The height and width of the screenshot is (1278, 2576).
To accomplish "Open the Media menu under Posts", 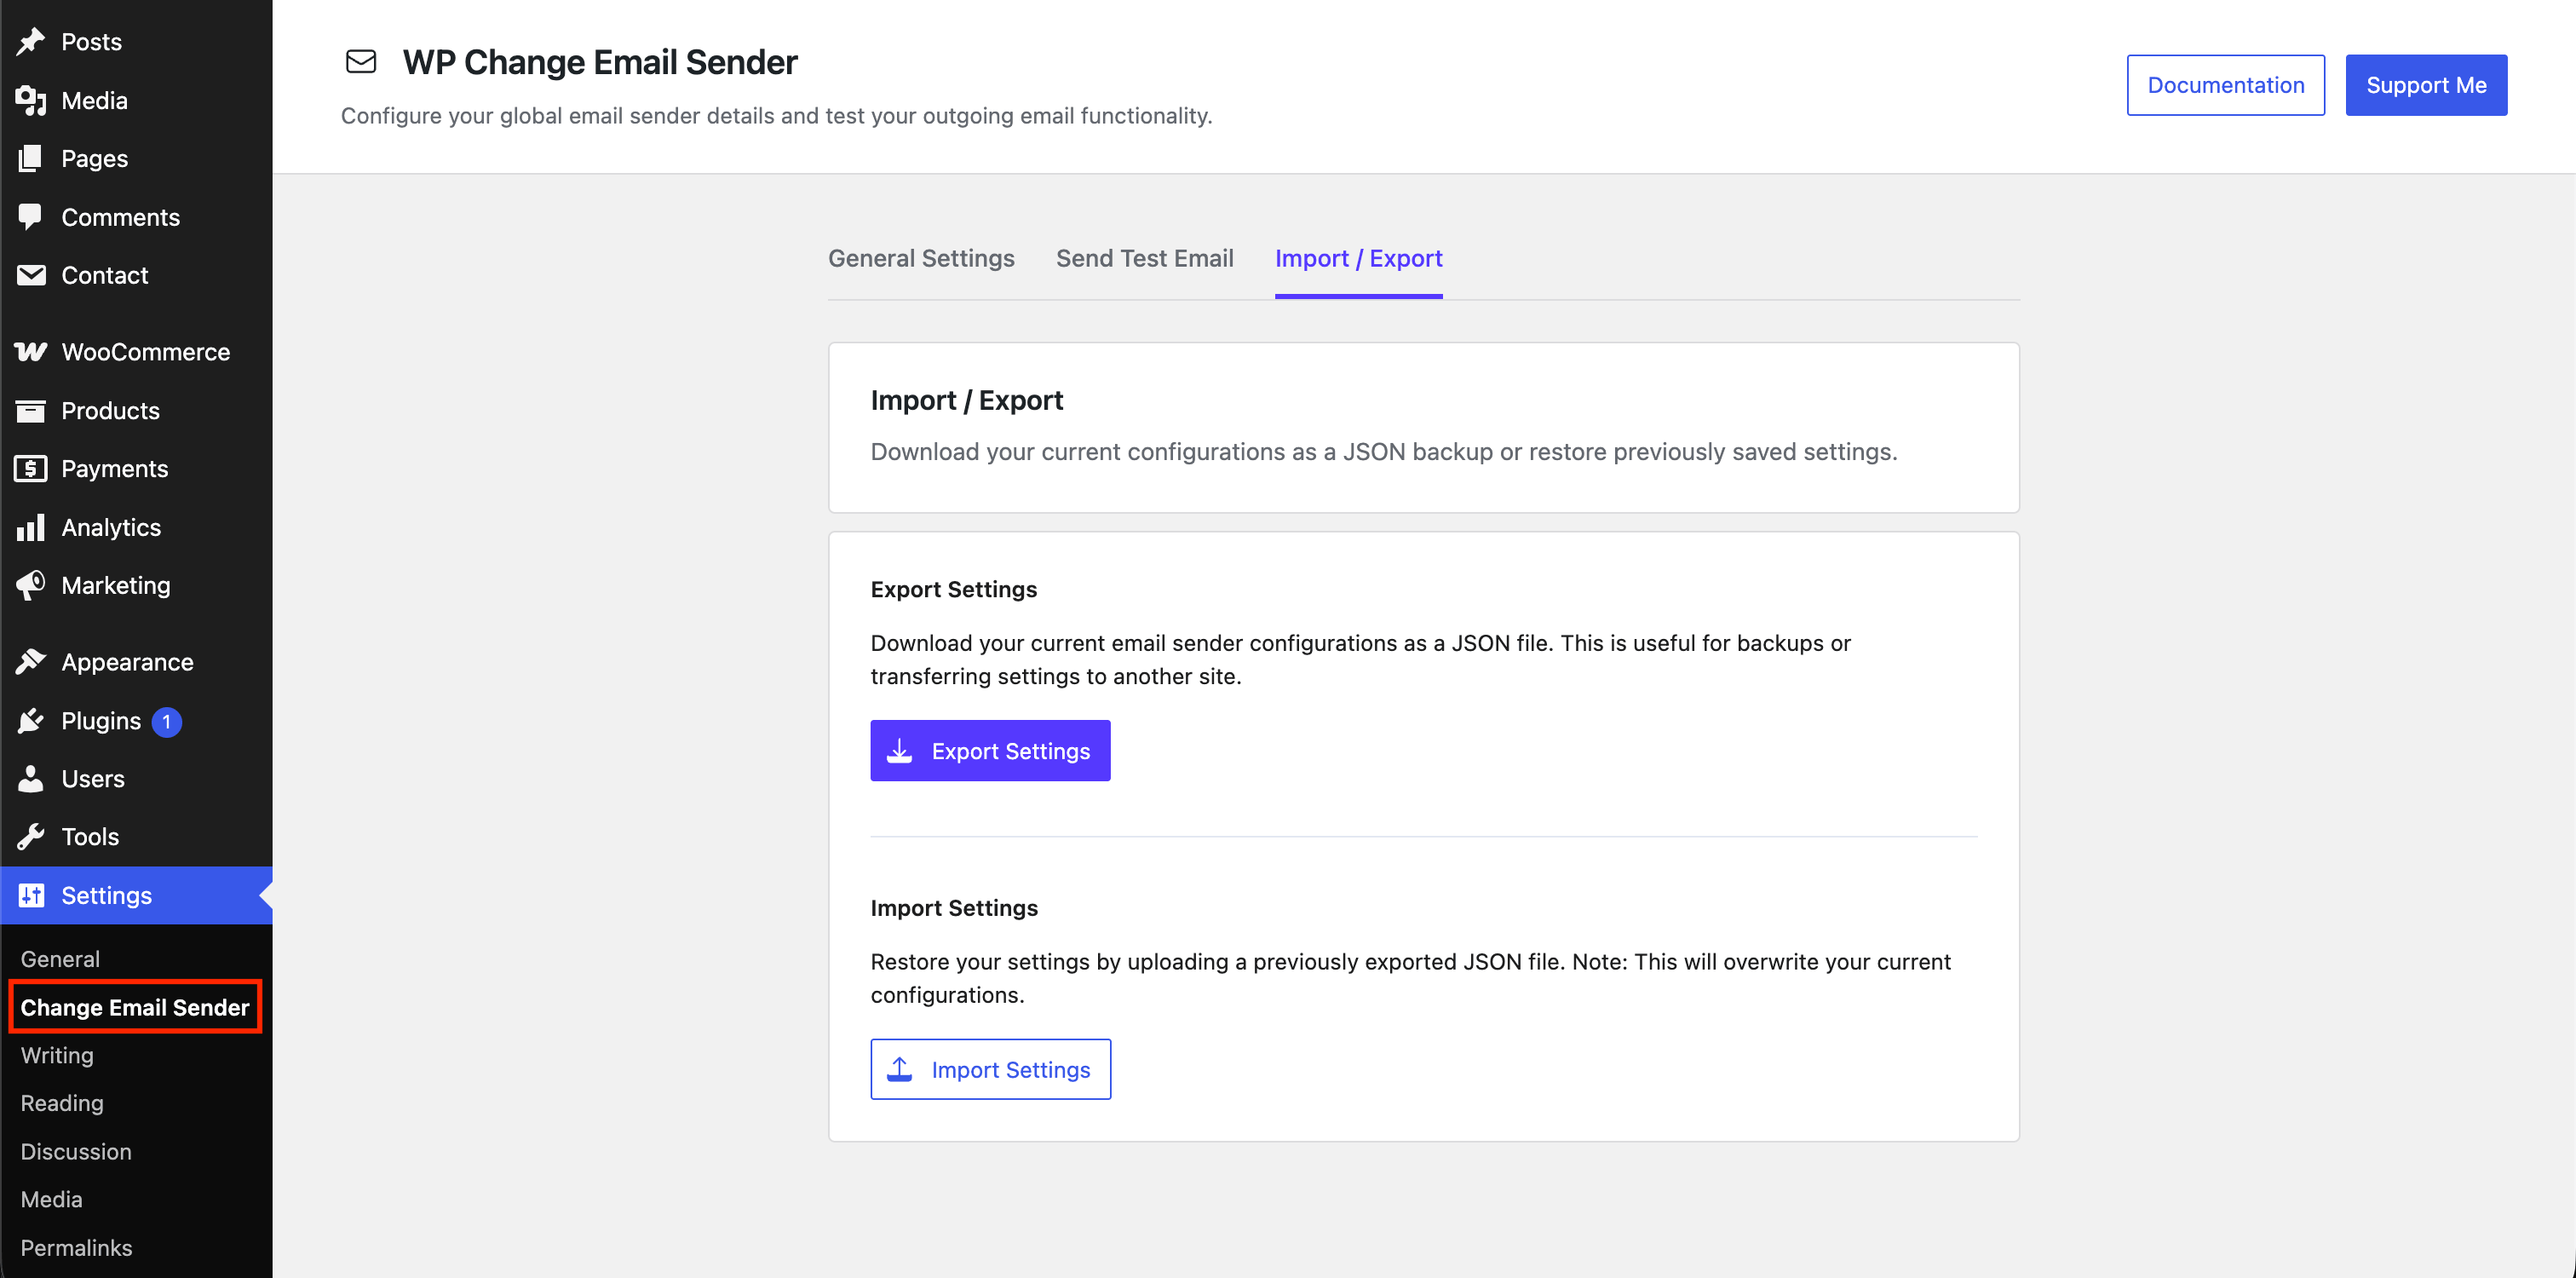I will point(136,100).
